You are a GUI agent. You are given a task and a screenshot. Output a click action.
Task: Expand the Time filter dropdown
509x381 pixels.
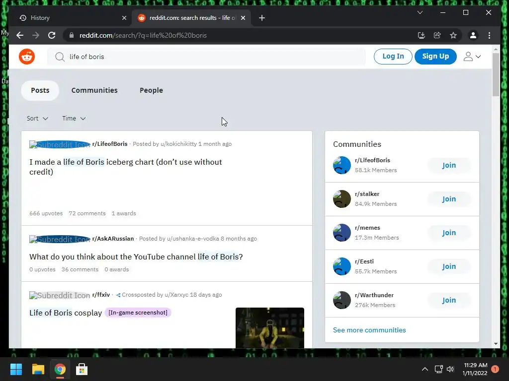click(x=74, y=119)
